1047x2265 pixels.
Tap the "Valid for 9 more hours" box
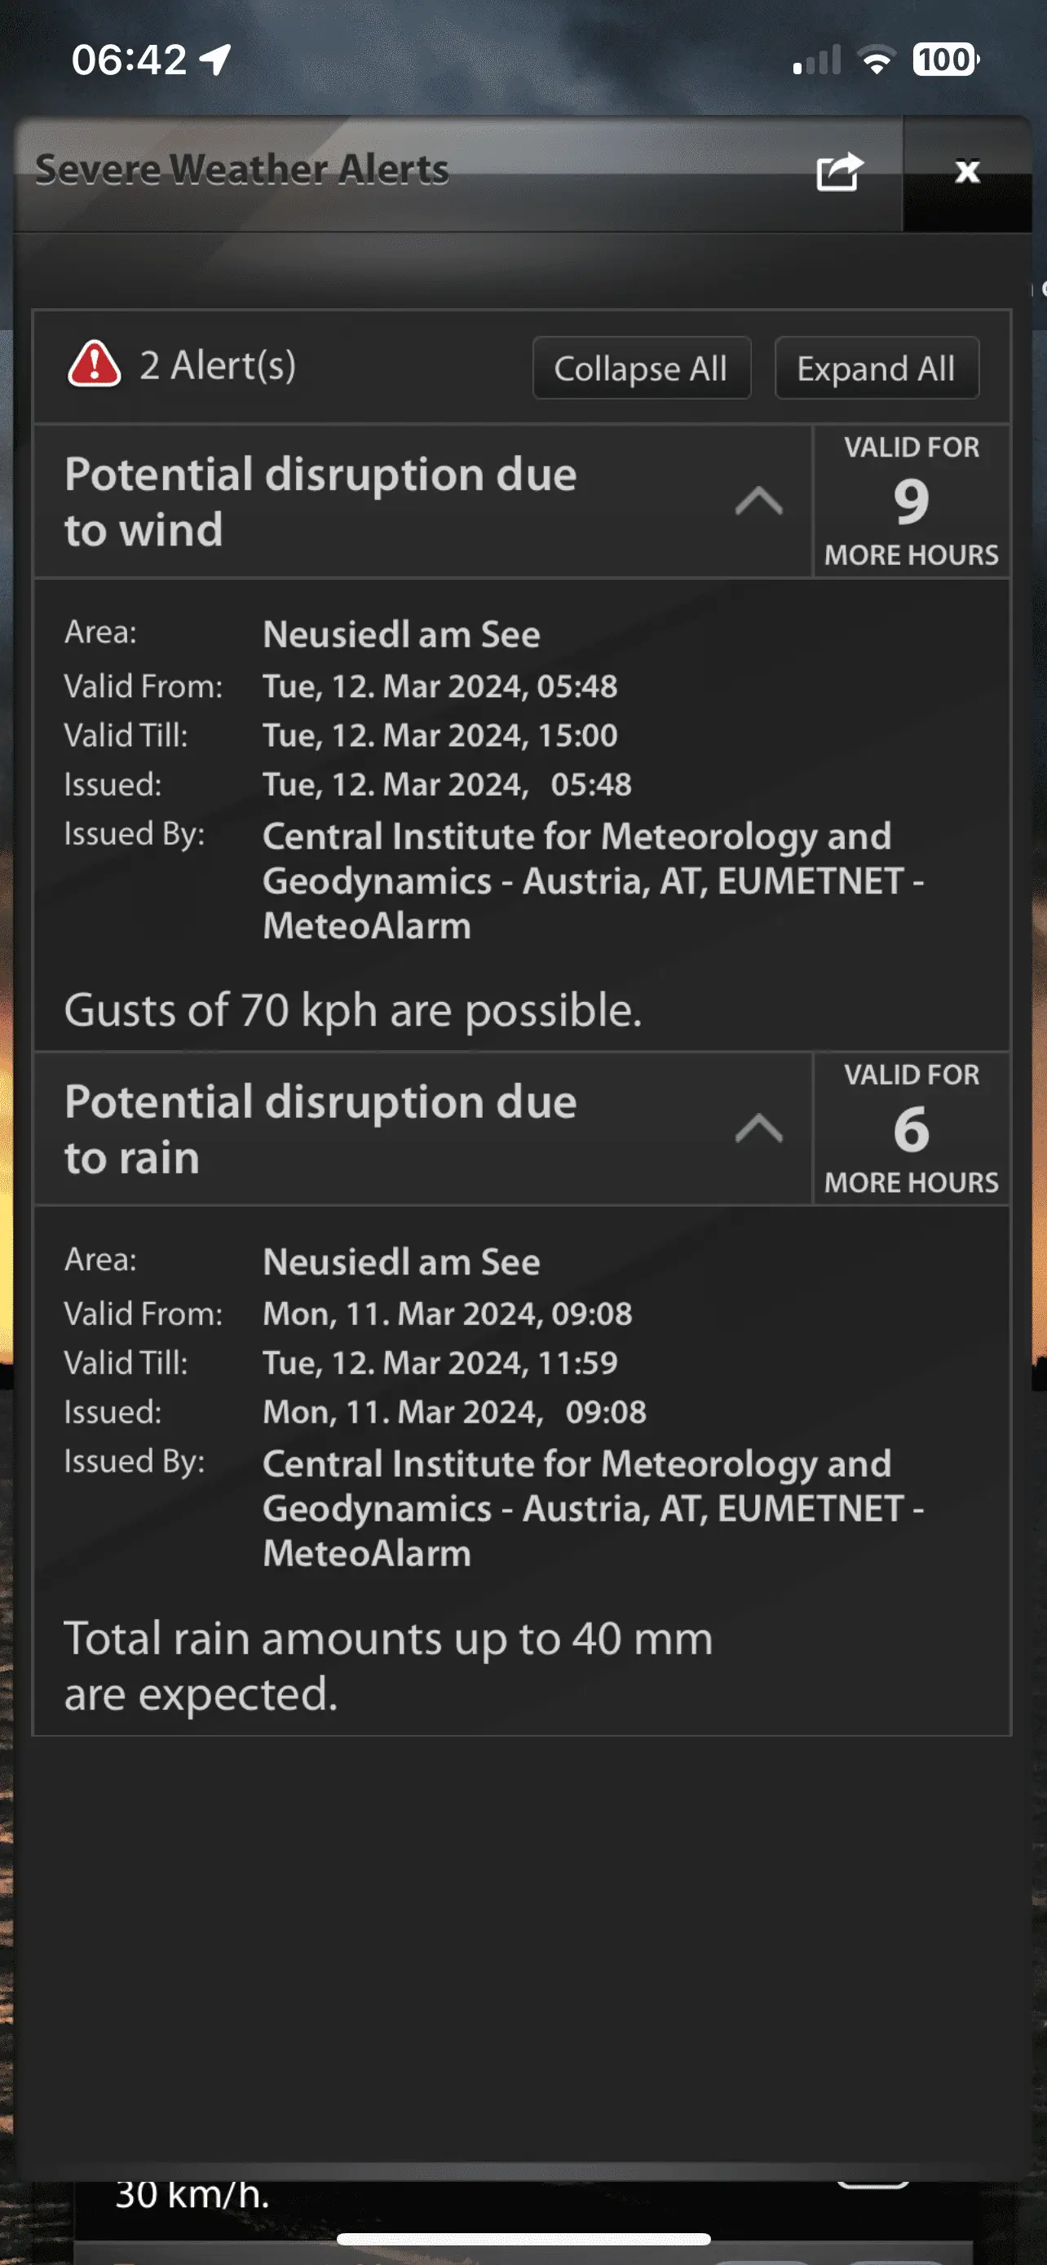coord(911,502)
